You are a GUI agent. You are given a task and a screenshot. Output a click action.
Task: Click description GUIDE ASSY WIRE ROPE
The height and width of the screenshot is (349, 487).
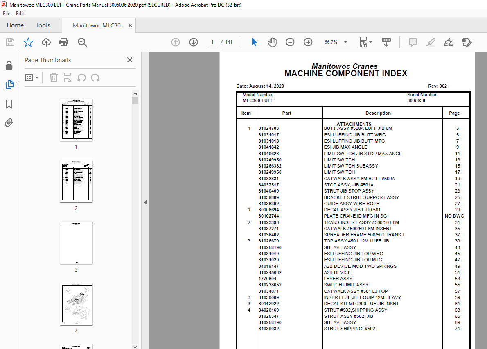352,204
